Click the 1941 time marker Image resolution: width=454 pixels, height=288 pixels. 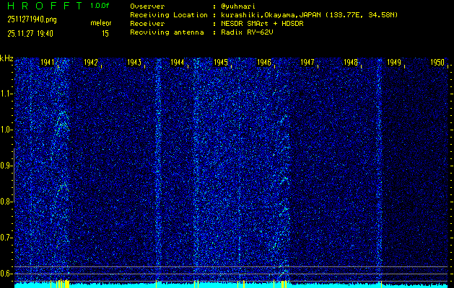tap(48, 63)
